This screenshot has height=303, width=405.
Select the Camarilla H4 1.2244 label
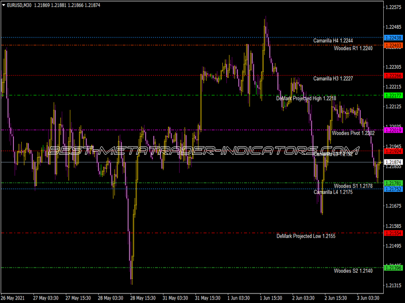[333, 40]
